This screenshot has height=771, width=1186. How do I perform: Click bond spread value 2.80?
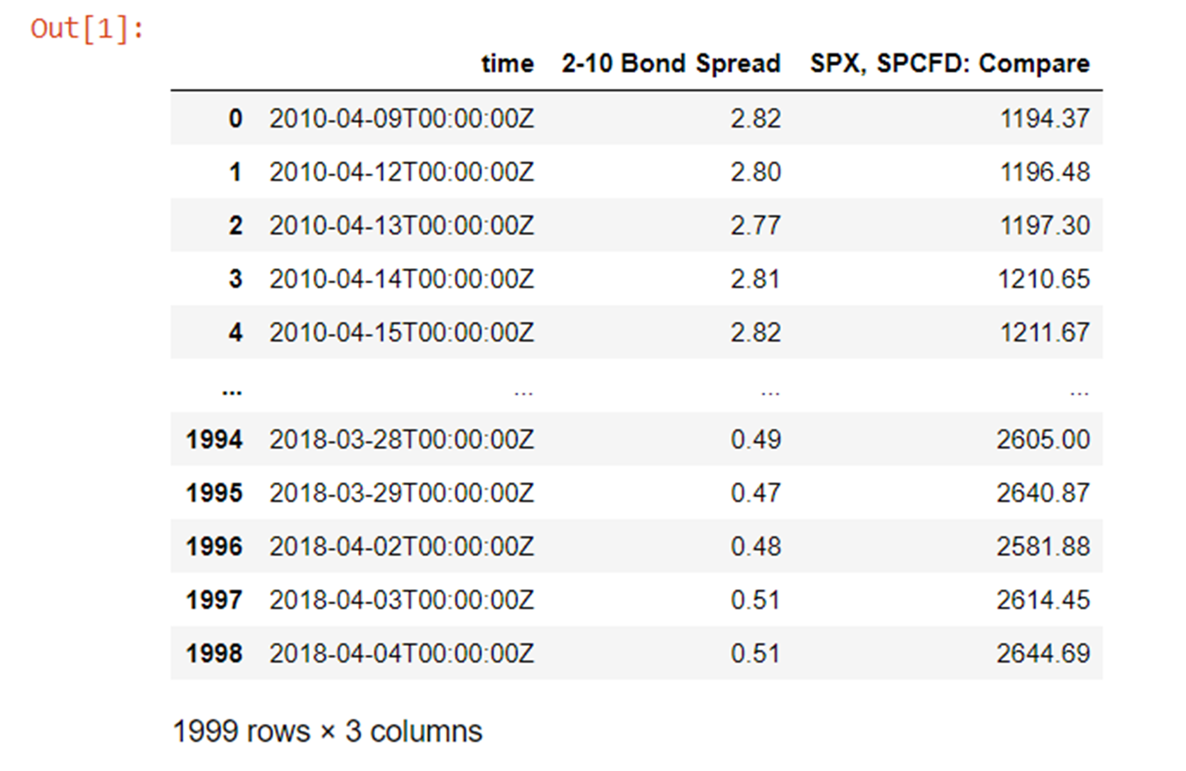click(755, 172)
